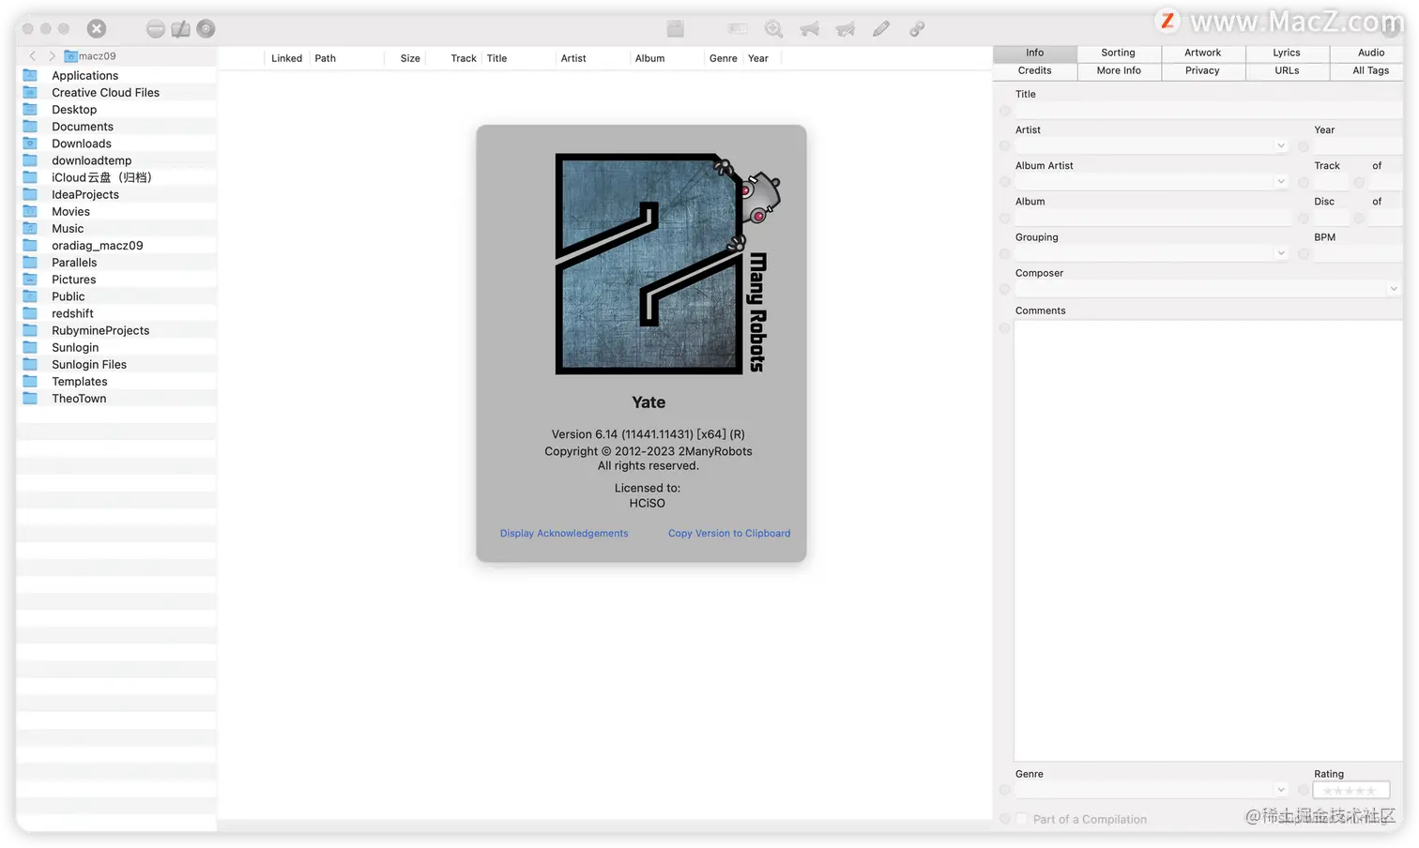Viewport: 1419px width, 848px height.
Task: Switch to the Lyrics tab
Action: 1287,53
